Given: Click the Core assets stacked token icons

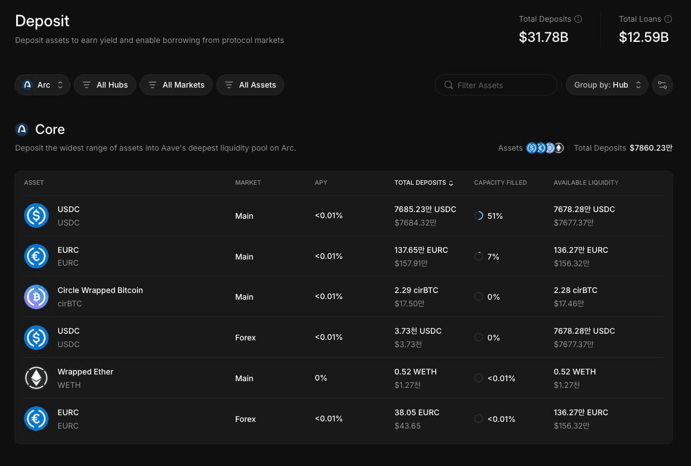Looking at the screenshot, I should click(x=545, y=148).
